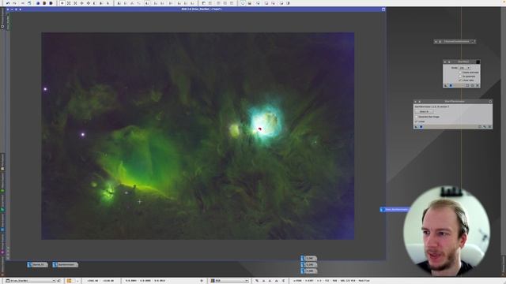Screen dimensions: 506x284
Task: Click the middle of three stacked process icons
Action: (x=309, y=265)
